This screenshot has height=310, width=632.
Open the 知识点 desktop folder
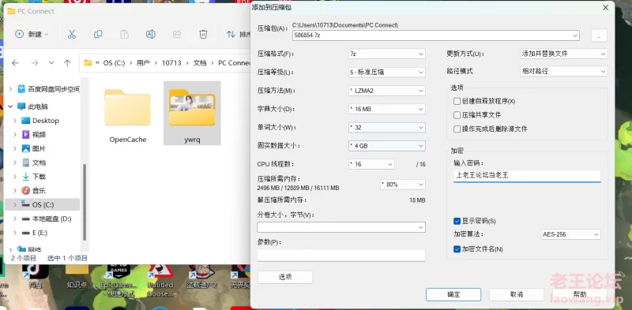pos(77,278)
